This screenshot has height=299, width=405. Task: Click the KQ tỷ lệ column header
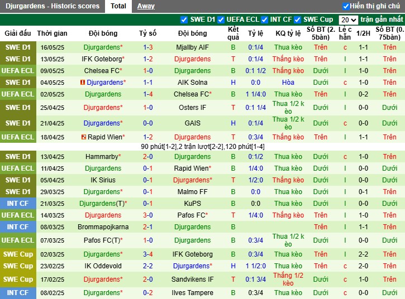tap(288, 33)
